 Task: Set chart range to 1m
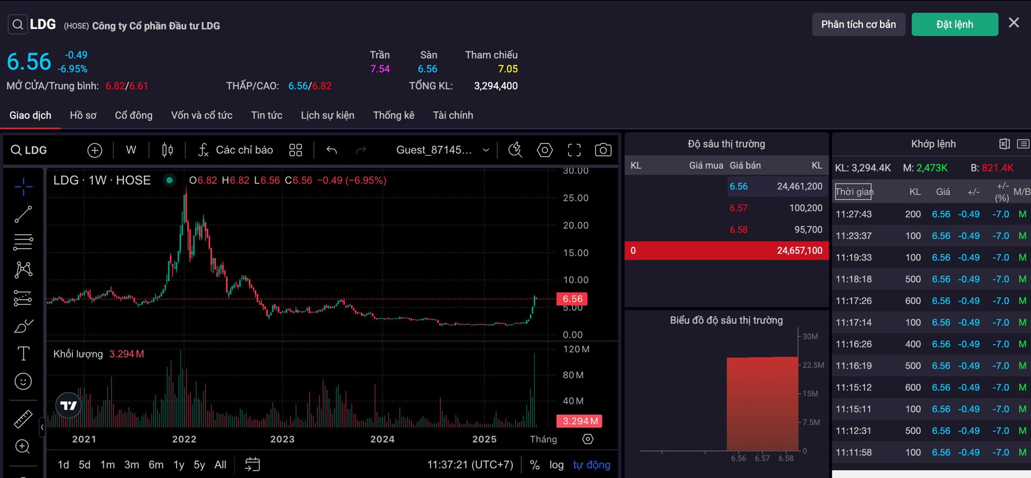(107, 465)
